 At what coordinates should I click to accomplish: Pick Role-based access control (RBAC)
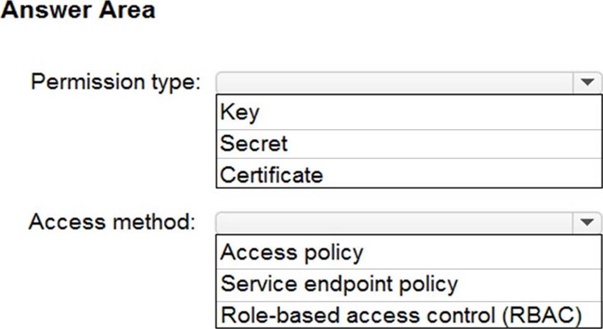[x=408, y=315]
